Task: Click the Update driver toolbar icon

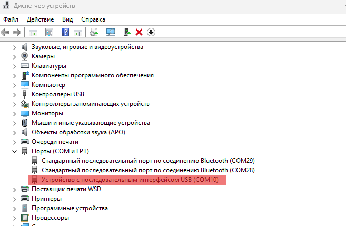Action: point(94,32)
